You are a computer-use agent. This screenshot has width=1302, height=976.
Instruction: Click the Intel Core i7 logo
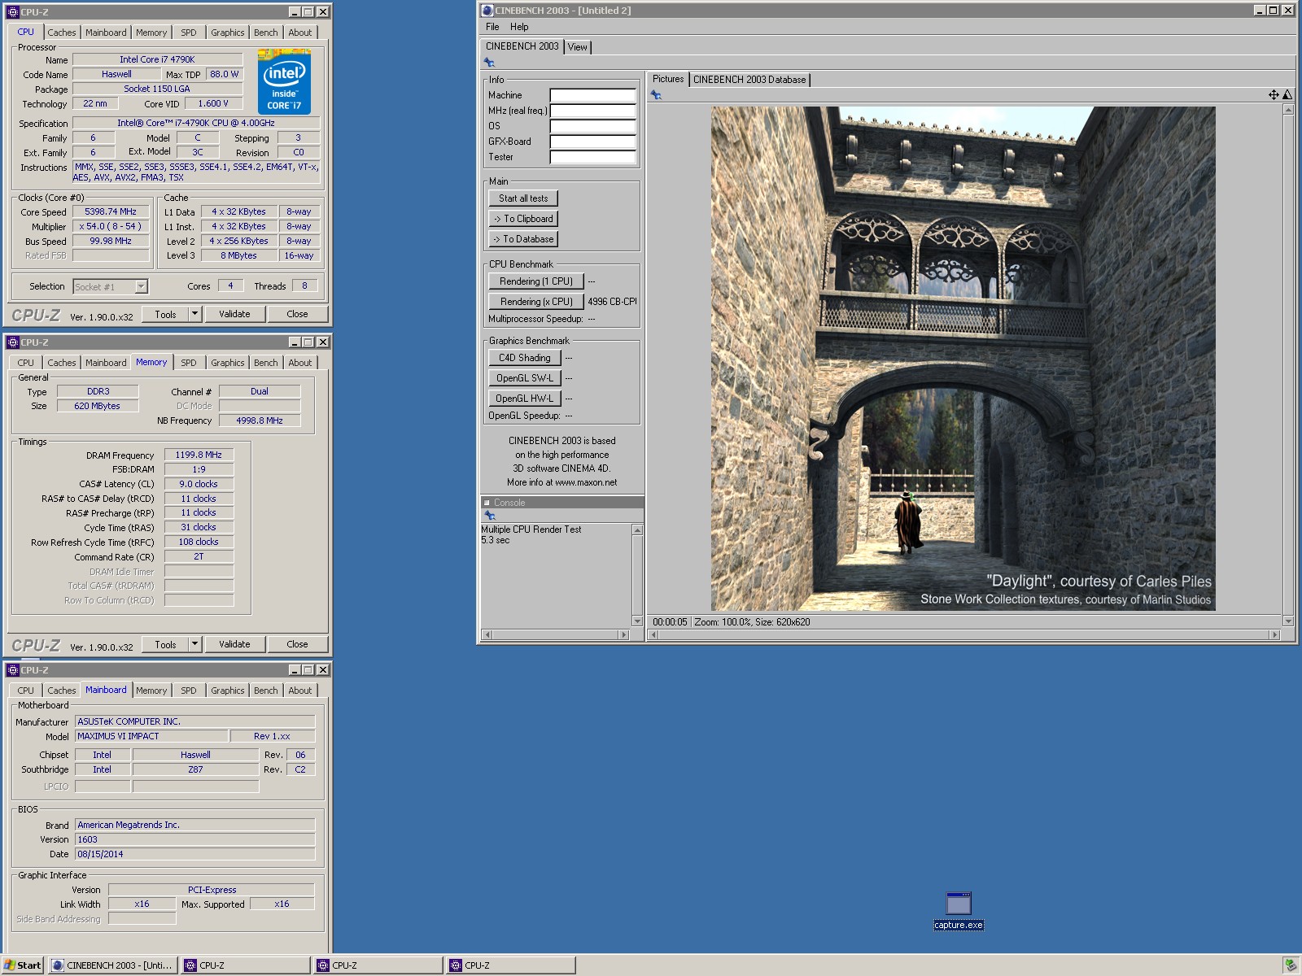pyautogui.click(x=284, y=81)
